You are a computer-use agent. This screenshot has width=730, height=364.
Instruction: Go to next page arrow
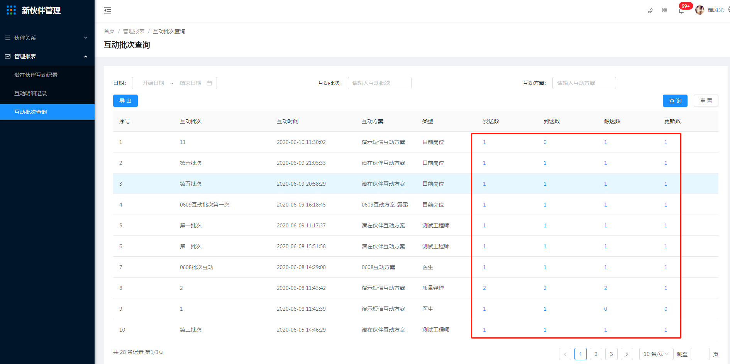pyautogui.click(x=627, y=354)
